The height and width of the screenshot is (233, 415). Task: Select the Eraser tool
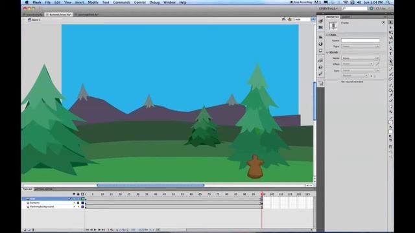[x=390, y=100]
